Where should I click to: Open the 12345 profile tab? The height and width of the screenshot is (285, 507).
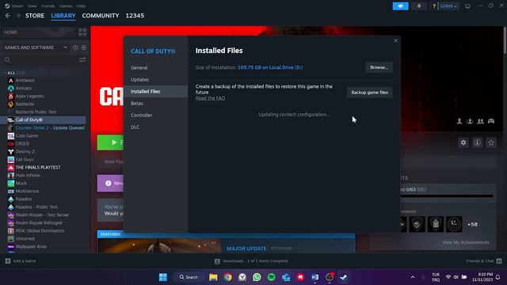click(x=135, y=16)
